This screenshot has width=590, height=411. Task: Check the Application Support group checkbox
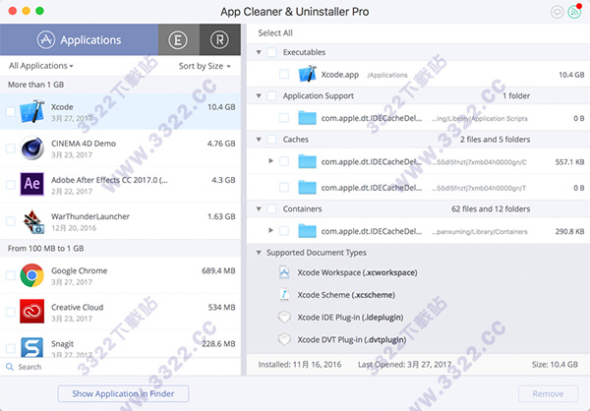coord(271,95)
